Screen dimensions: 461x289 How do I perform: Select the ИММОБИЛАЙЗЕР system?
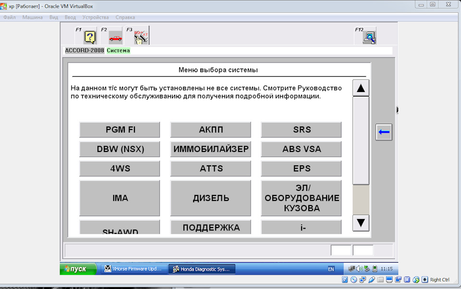[210, 149]
